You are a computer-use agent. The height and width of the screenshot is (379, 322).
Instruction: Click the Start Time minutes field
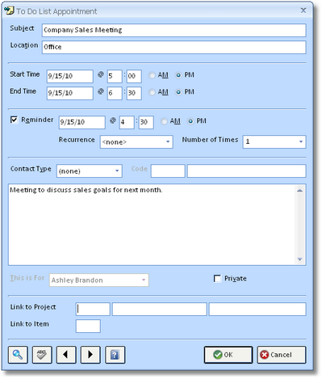click(x=134, y=76)
